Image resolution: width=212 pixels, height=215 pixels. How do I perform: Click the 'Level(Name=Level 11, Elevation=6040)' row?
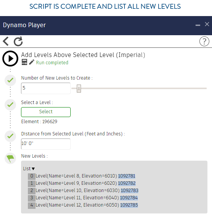77,198
